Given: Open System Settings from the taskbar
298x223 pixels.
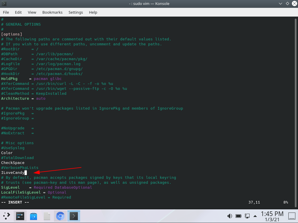Looking at the screenshot, I should [x=20, y=216].
